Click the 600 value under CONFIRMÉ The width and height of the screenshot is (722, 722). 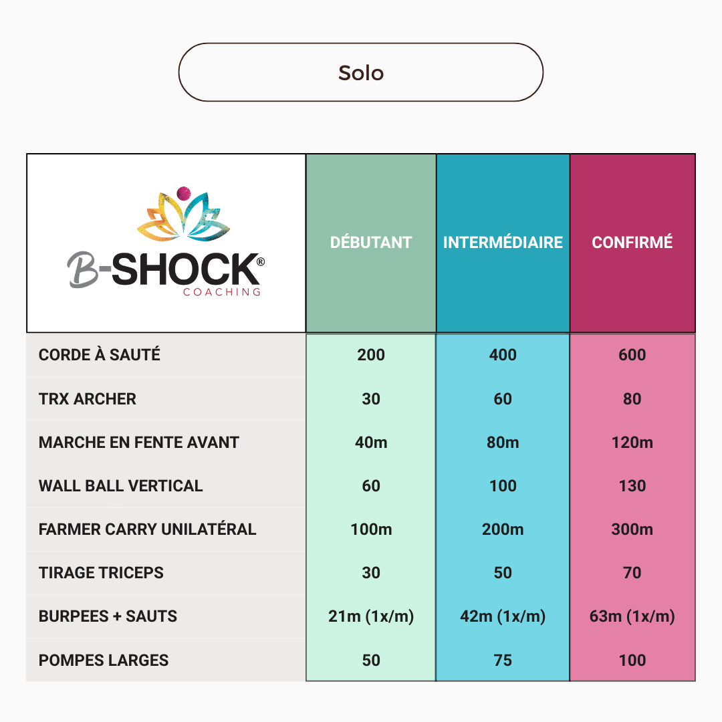[x=632, y=355]
